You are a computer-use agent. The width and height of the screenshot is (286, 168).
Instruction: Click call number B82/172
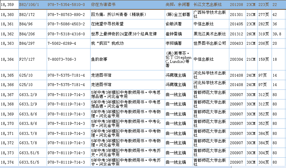coord(33,15)
